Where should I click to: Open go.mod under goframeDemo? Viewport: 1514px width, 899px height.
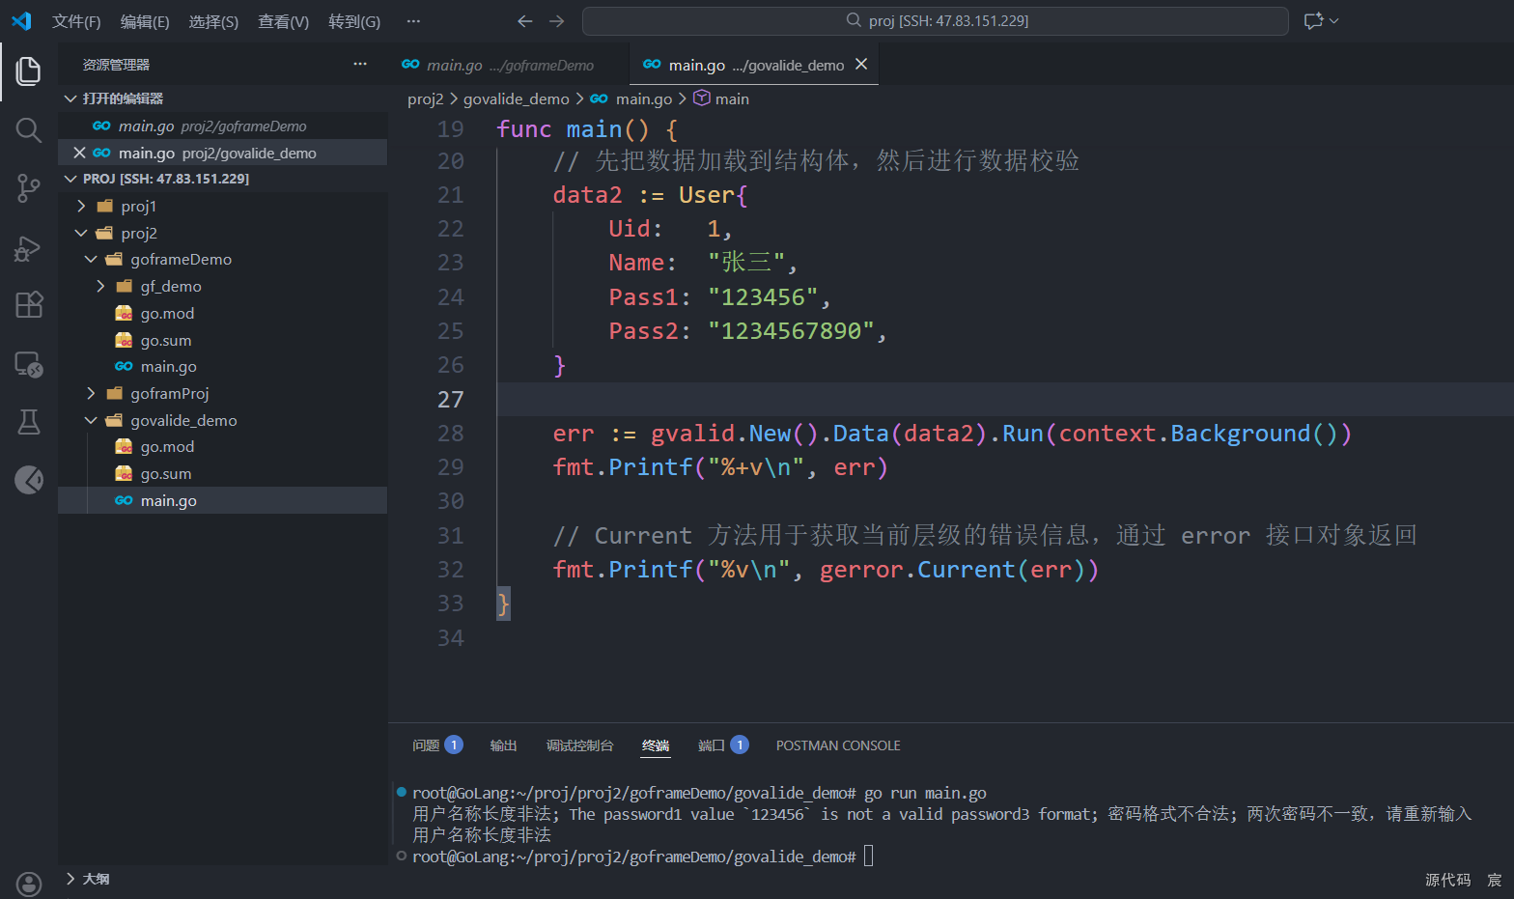point(222,313)
